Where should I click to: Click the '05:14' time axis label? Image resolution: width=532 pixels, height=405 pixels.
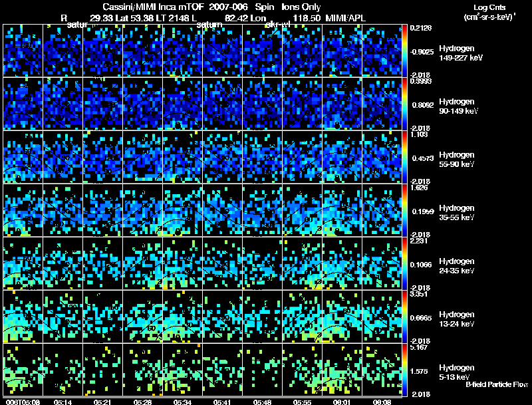[63, 402]
